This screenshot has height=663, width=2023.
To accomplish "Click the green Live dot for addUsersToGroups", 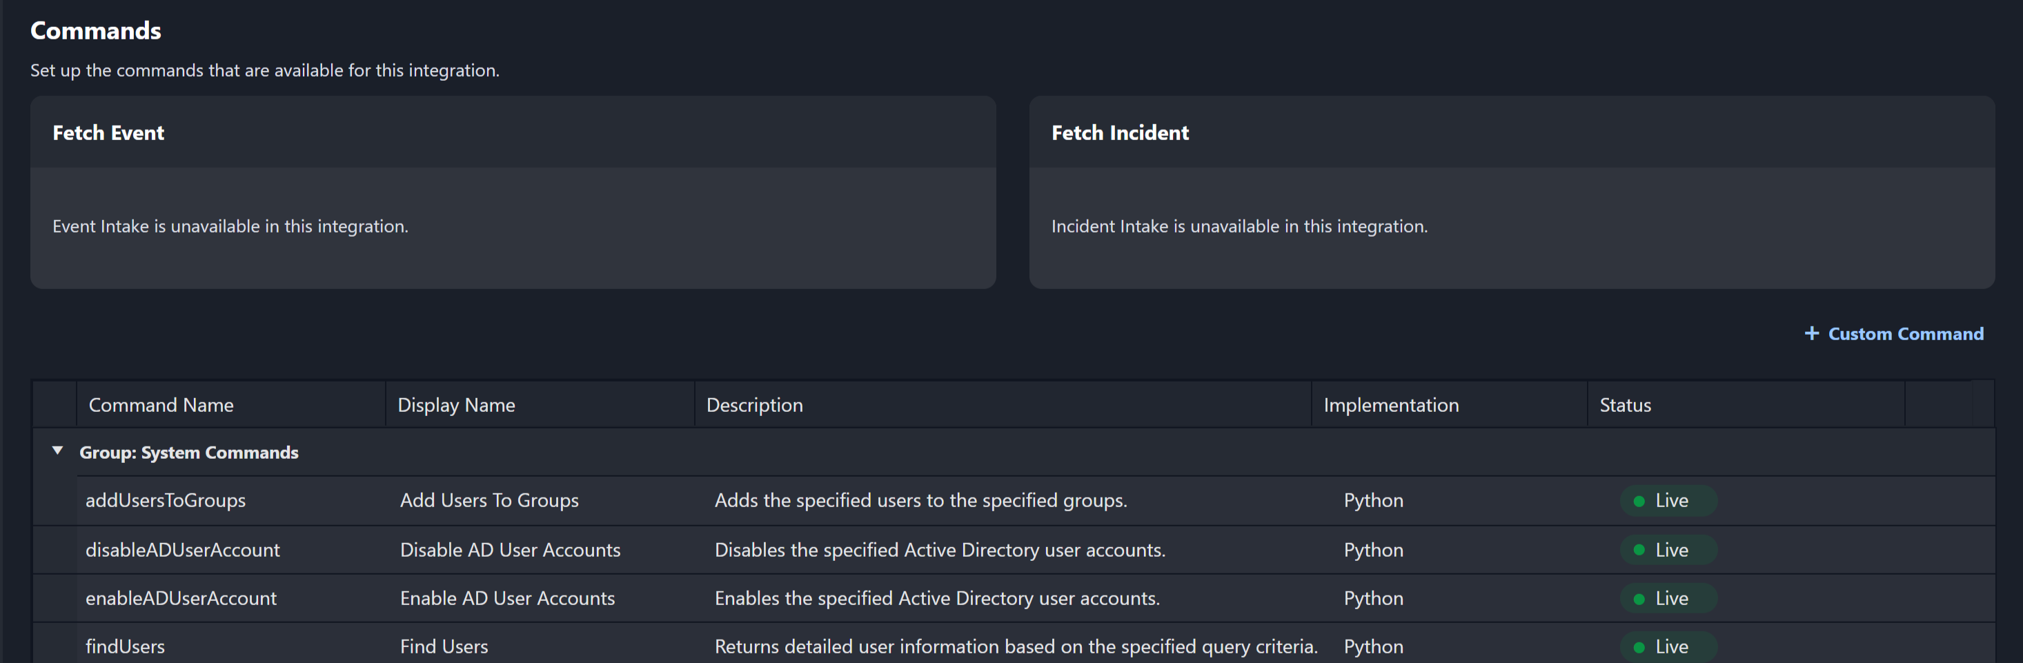I will pyautogui.click(x=1639, y=501).
